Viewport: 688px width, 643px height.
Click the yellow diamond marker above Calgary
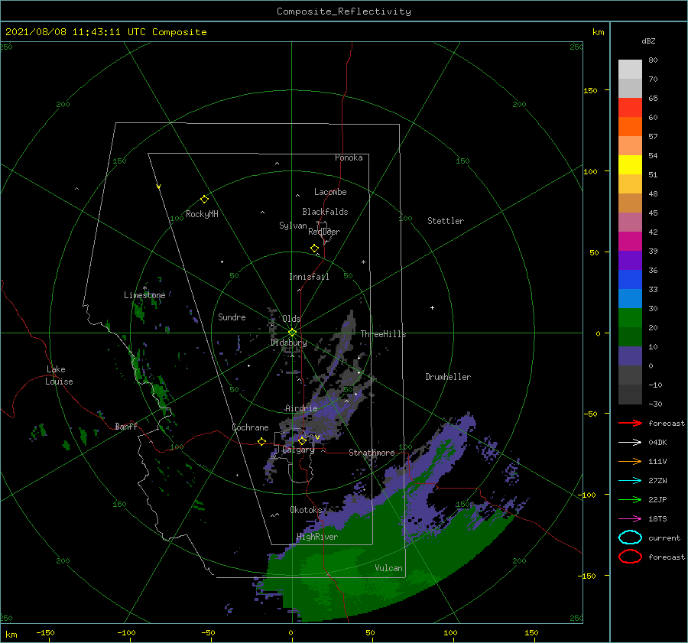pos(302,440)
